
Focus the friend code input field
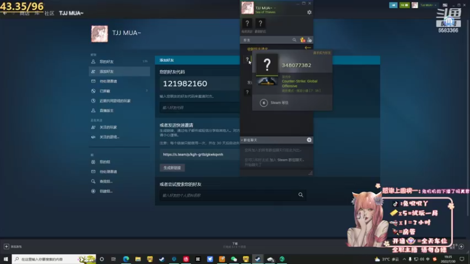(x=200, y=107)
